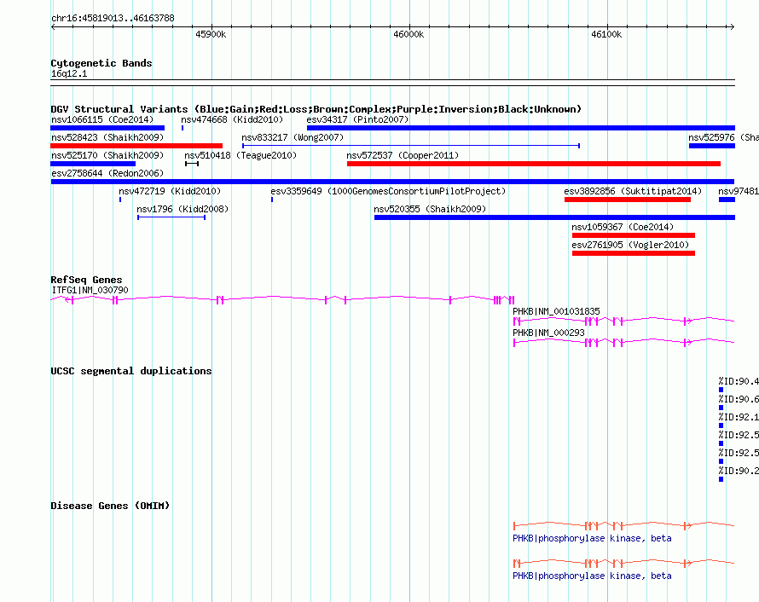Click the chr16:45819013..46163788 coordinate text
Screen dimensions: 759x602
click(113, 19)
